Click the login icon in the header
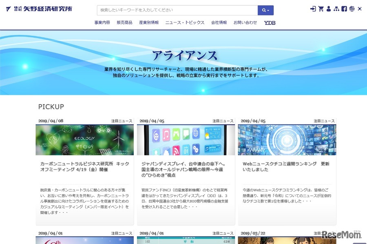Viewport: 367px width, 244px height. (313, 9)
